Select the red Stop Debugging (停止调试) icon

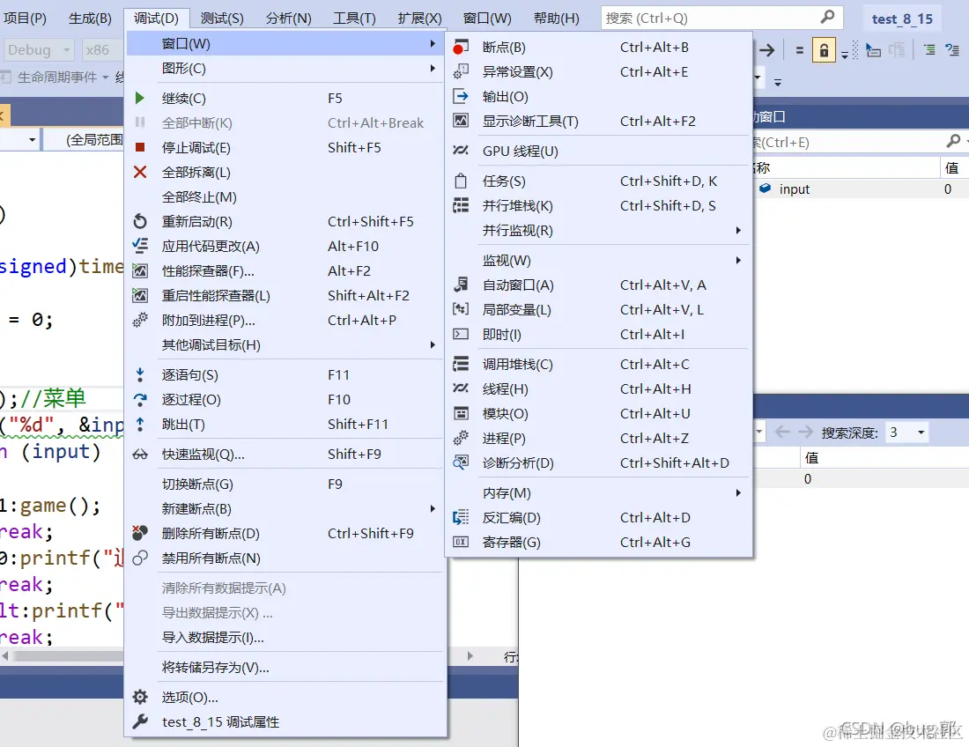(140, 147)
